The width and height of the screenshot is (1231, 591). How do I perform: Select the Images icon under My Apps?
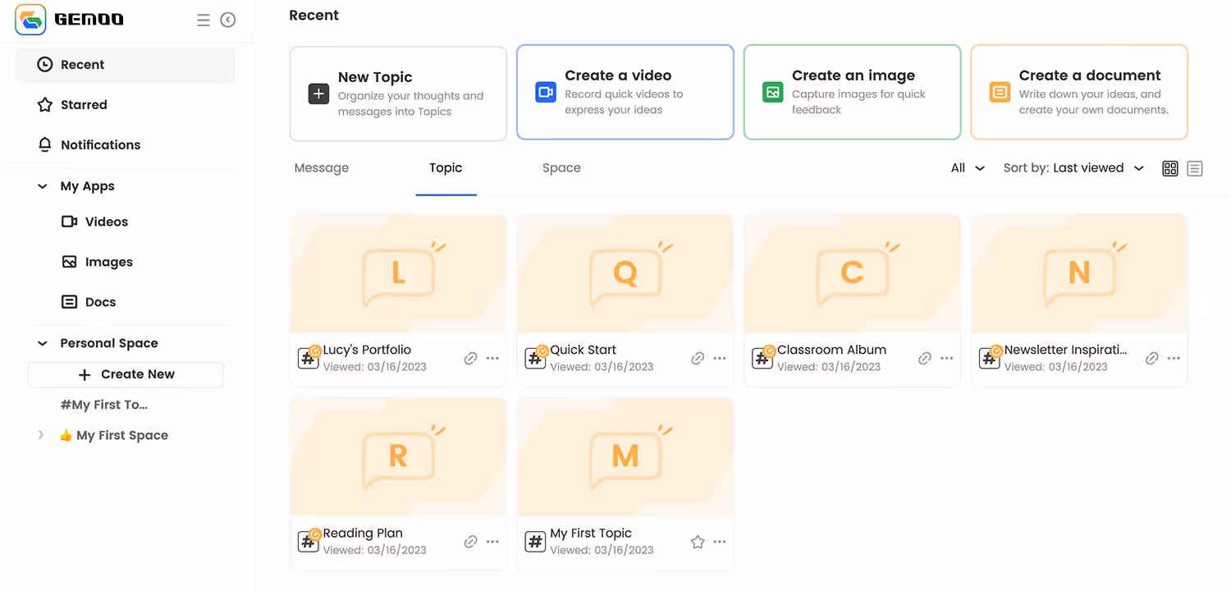pyautogui.click(x=70, y=261)
